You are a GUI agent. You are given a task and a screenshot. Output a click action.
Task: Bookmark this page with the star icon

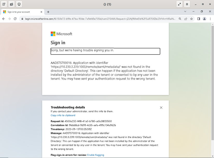(191, 19)
